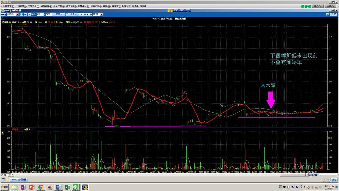
Task: Click the 警示(0) button
Action: pyautogui.click(x=317, y=6)
